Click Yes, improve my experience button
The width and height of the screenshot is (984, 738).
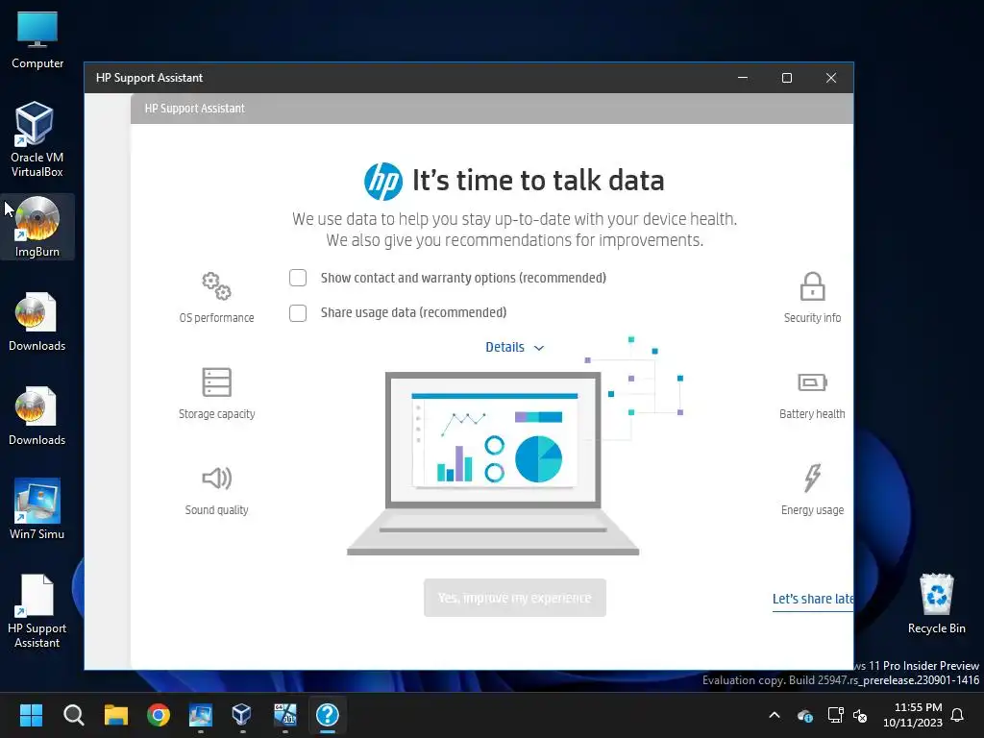coord(515,598)
